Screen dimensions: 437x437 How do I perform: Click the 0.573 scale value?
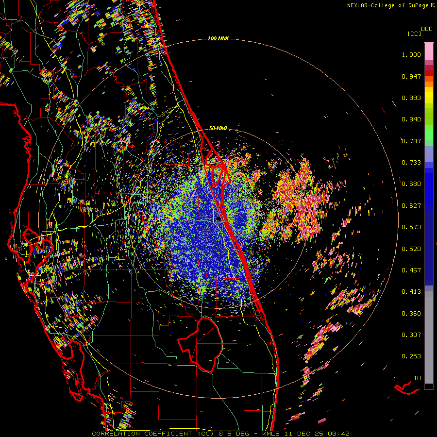point(411,227)
